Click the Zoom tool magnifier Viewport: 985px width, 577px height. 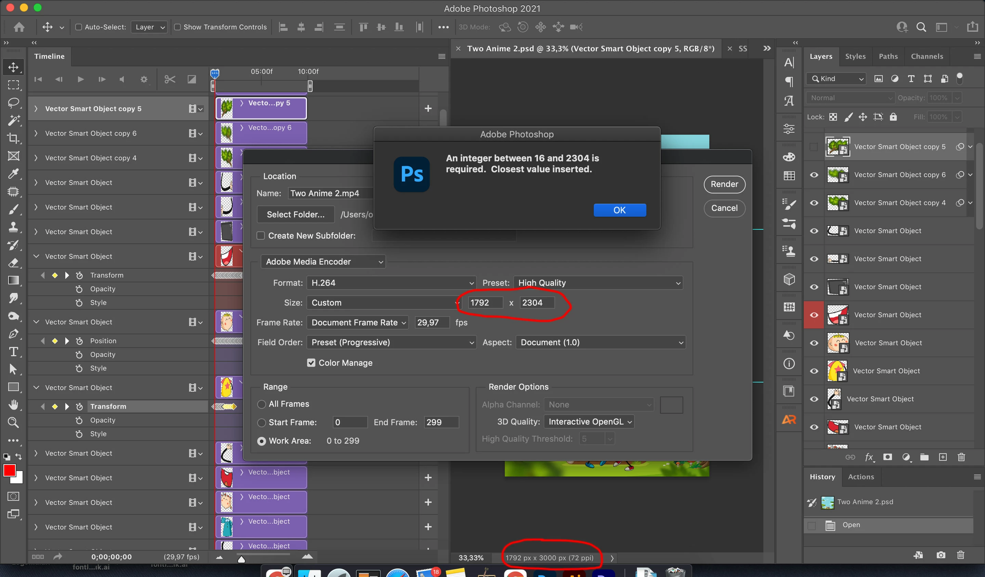click(13, 423)
